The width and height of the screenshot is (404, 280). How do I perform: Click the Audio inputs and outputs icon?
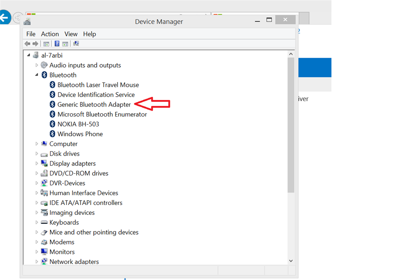pyautogui.click(x=44, y=65)
